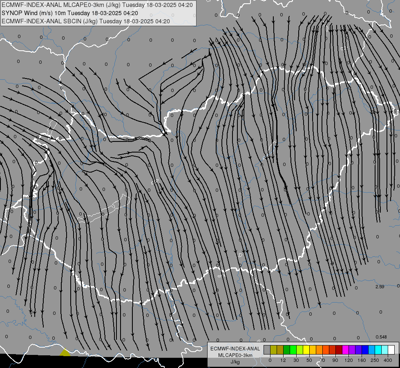Screen dimensions: 400x368
Task: Click the legend tick value 12
Action: point(283,360)
